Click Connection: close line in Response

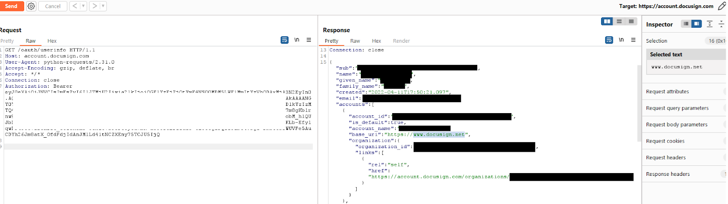357,50
